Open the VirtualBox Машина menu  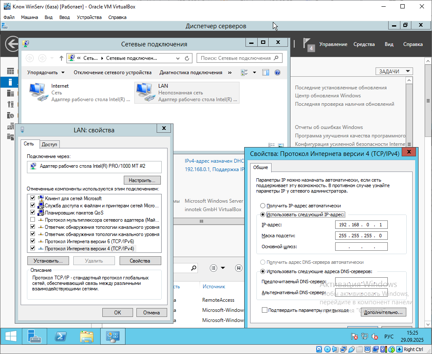[29, 17]
